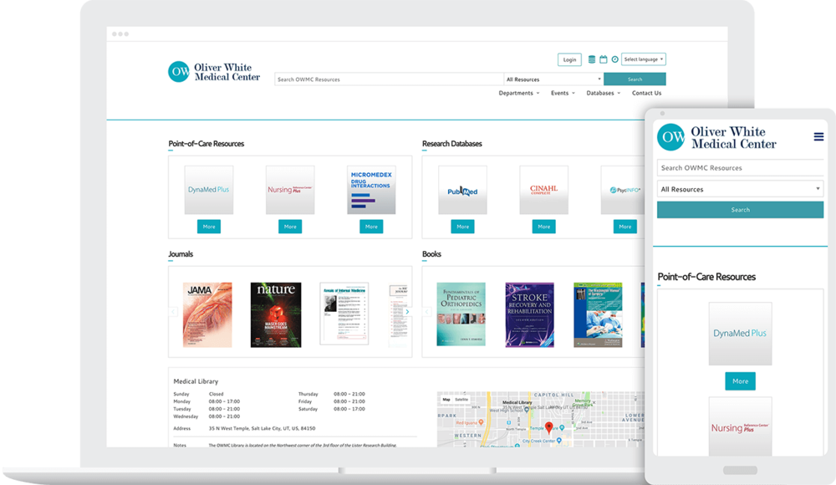Click More under DynaMed Plus on laptop
Screen dimensions: 836x485
click(208, 227)
